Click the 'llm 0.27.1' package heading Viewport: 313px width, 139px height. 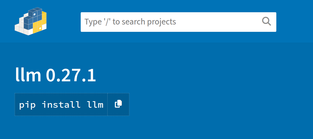coord(55,75)
